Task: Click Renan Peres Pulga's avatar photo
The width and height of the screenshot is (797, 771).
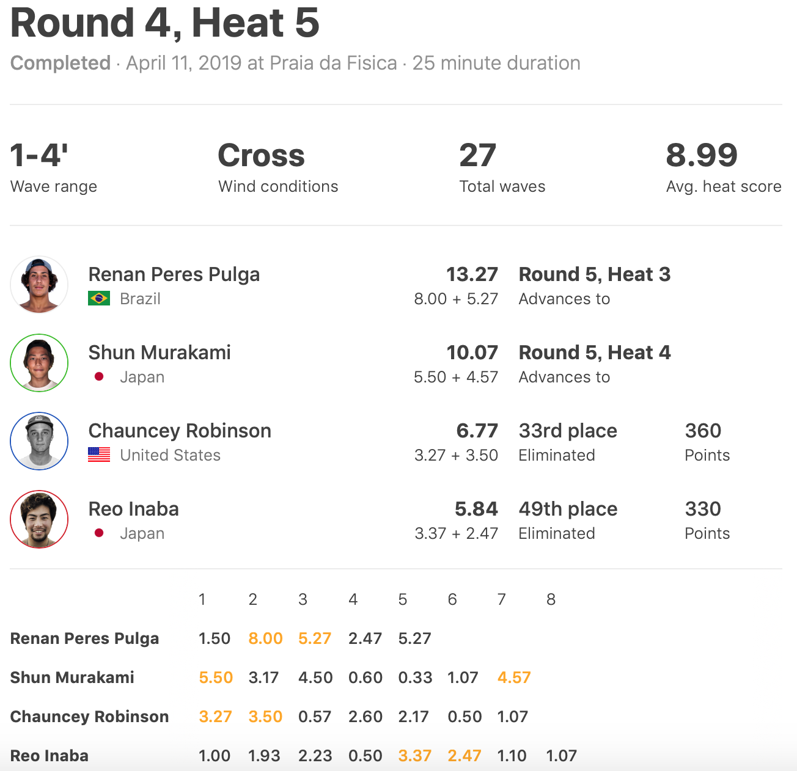Action: click(39, 285)
